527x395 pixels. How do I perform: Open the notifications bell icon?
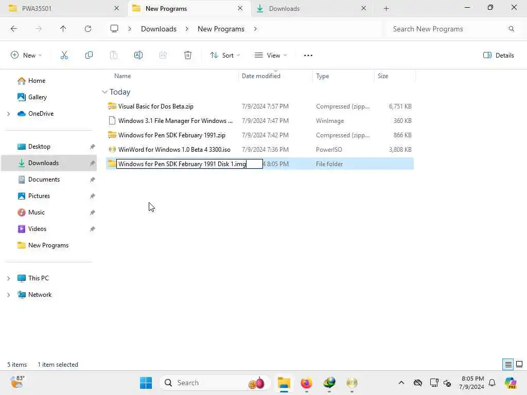click(492, 383)
